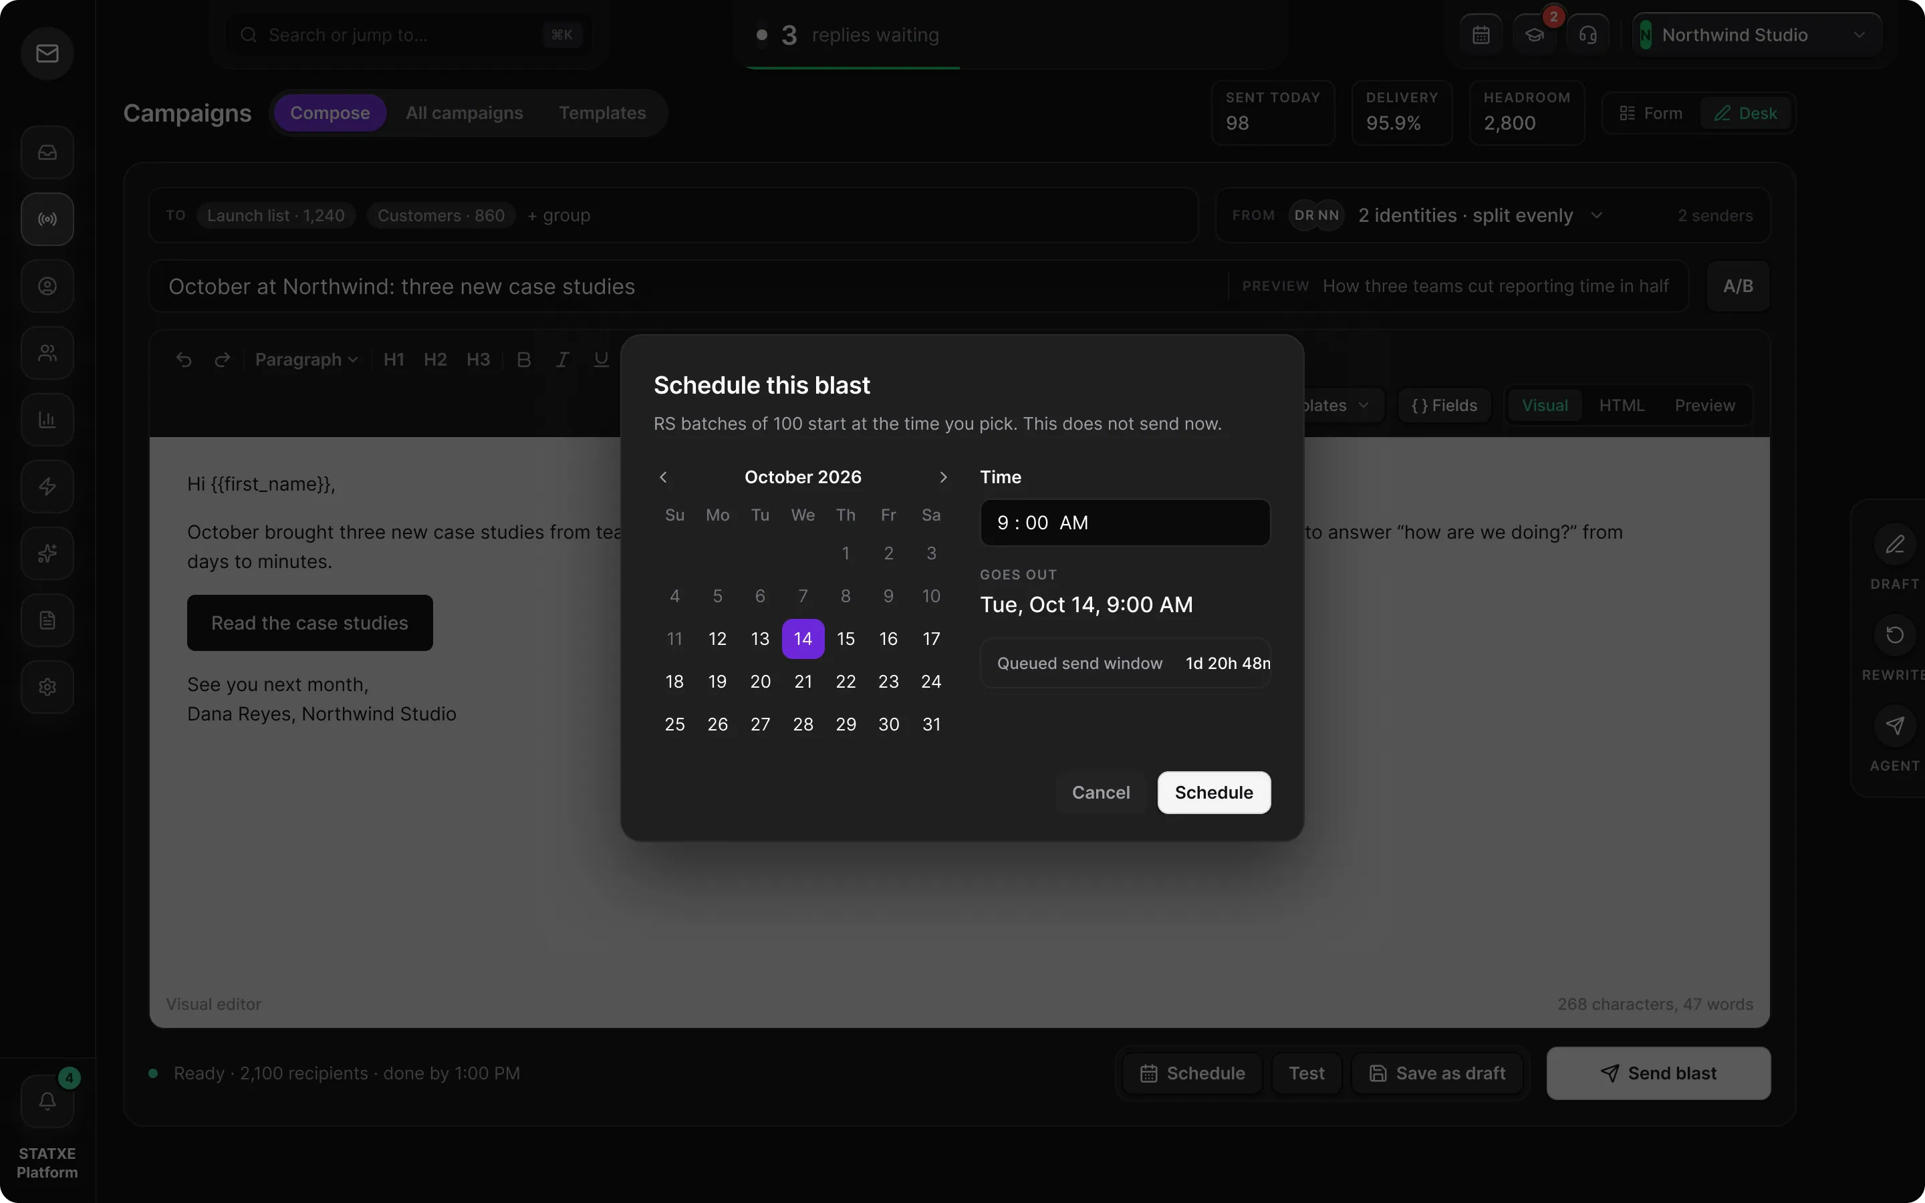Click the Draft pencil icon
This screenshot has width=1925, height=1203.
(1895, 544)
